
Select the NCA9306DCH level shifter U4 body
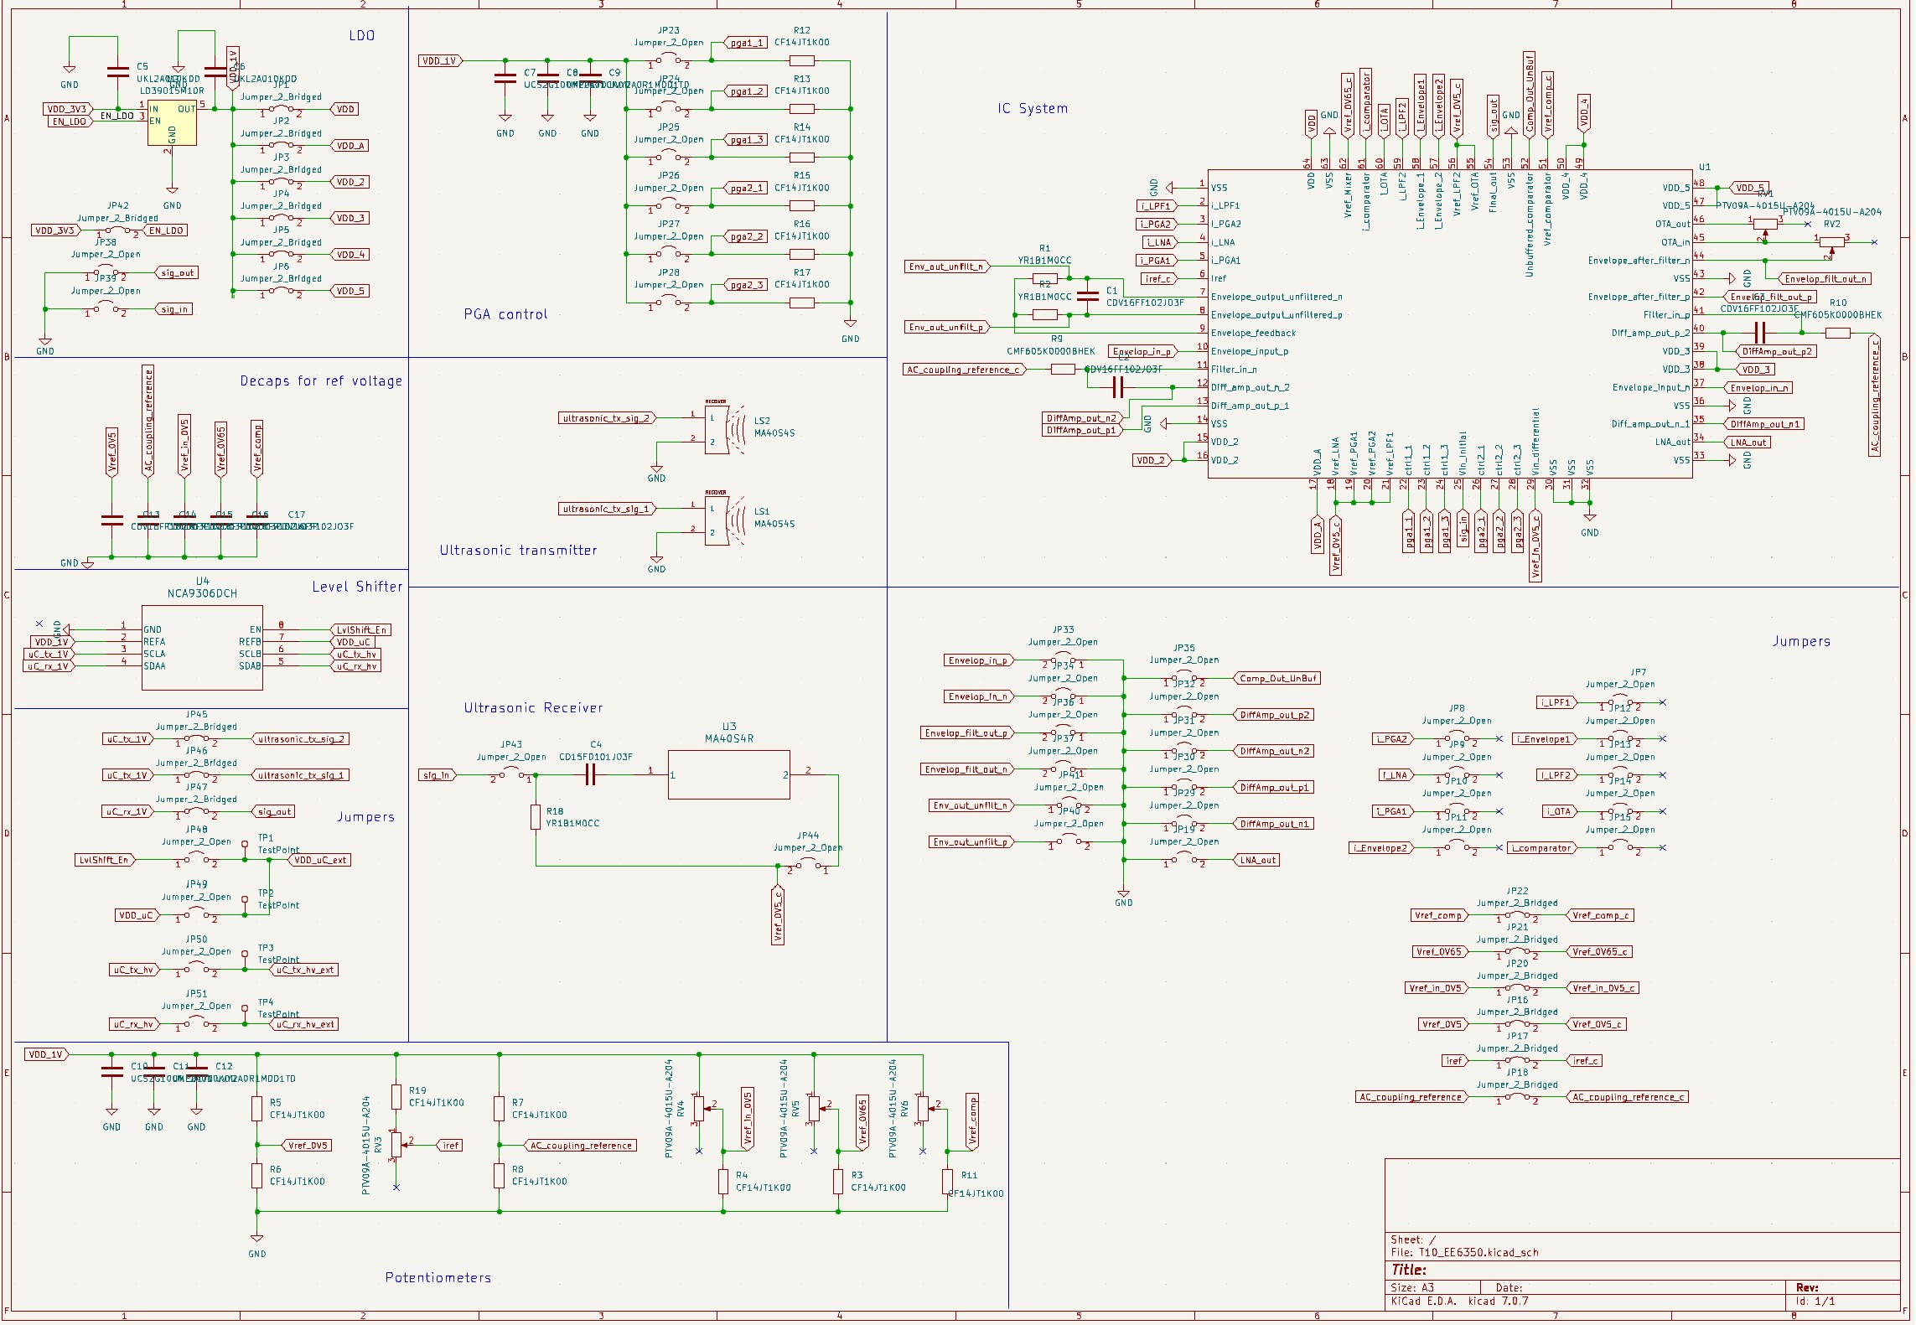[x=202, y=648]
